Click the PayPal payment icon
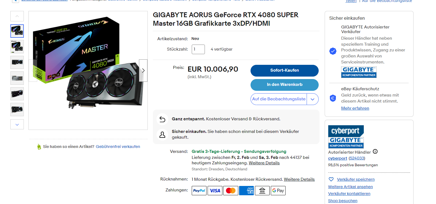The image size is (436, 204). pos(199,191)
